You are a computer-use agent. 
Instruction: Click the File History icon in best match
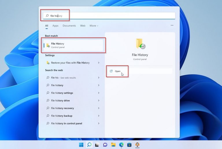48,45
